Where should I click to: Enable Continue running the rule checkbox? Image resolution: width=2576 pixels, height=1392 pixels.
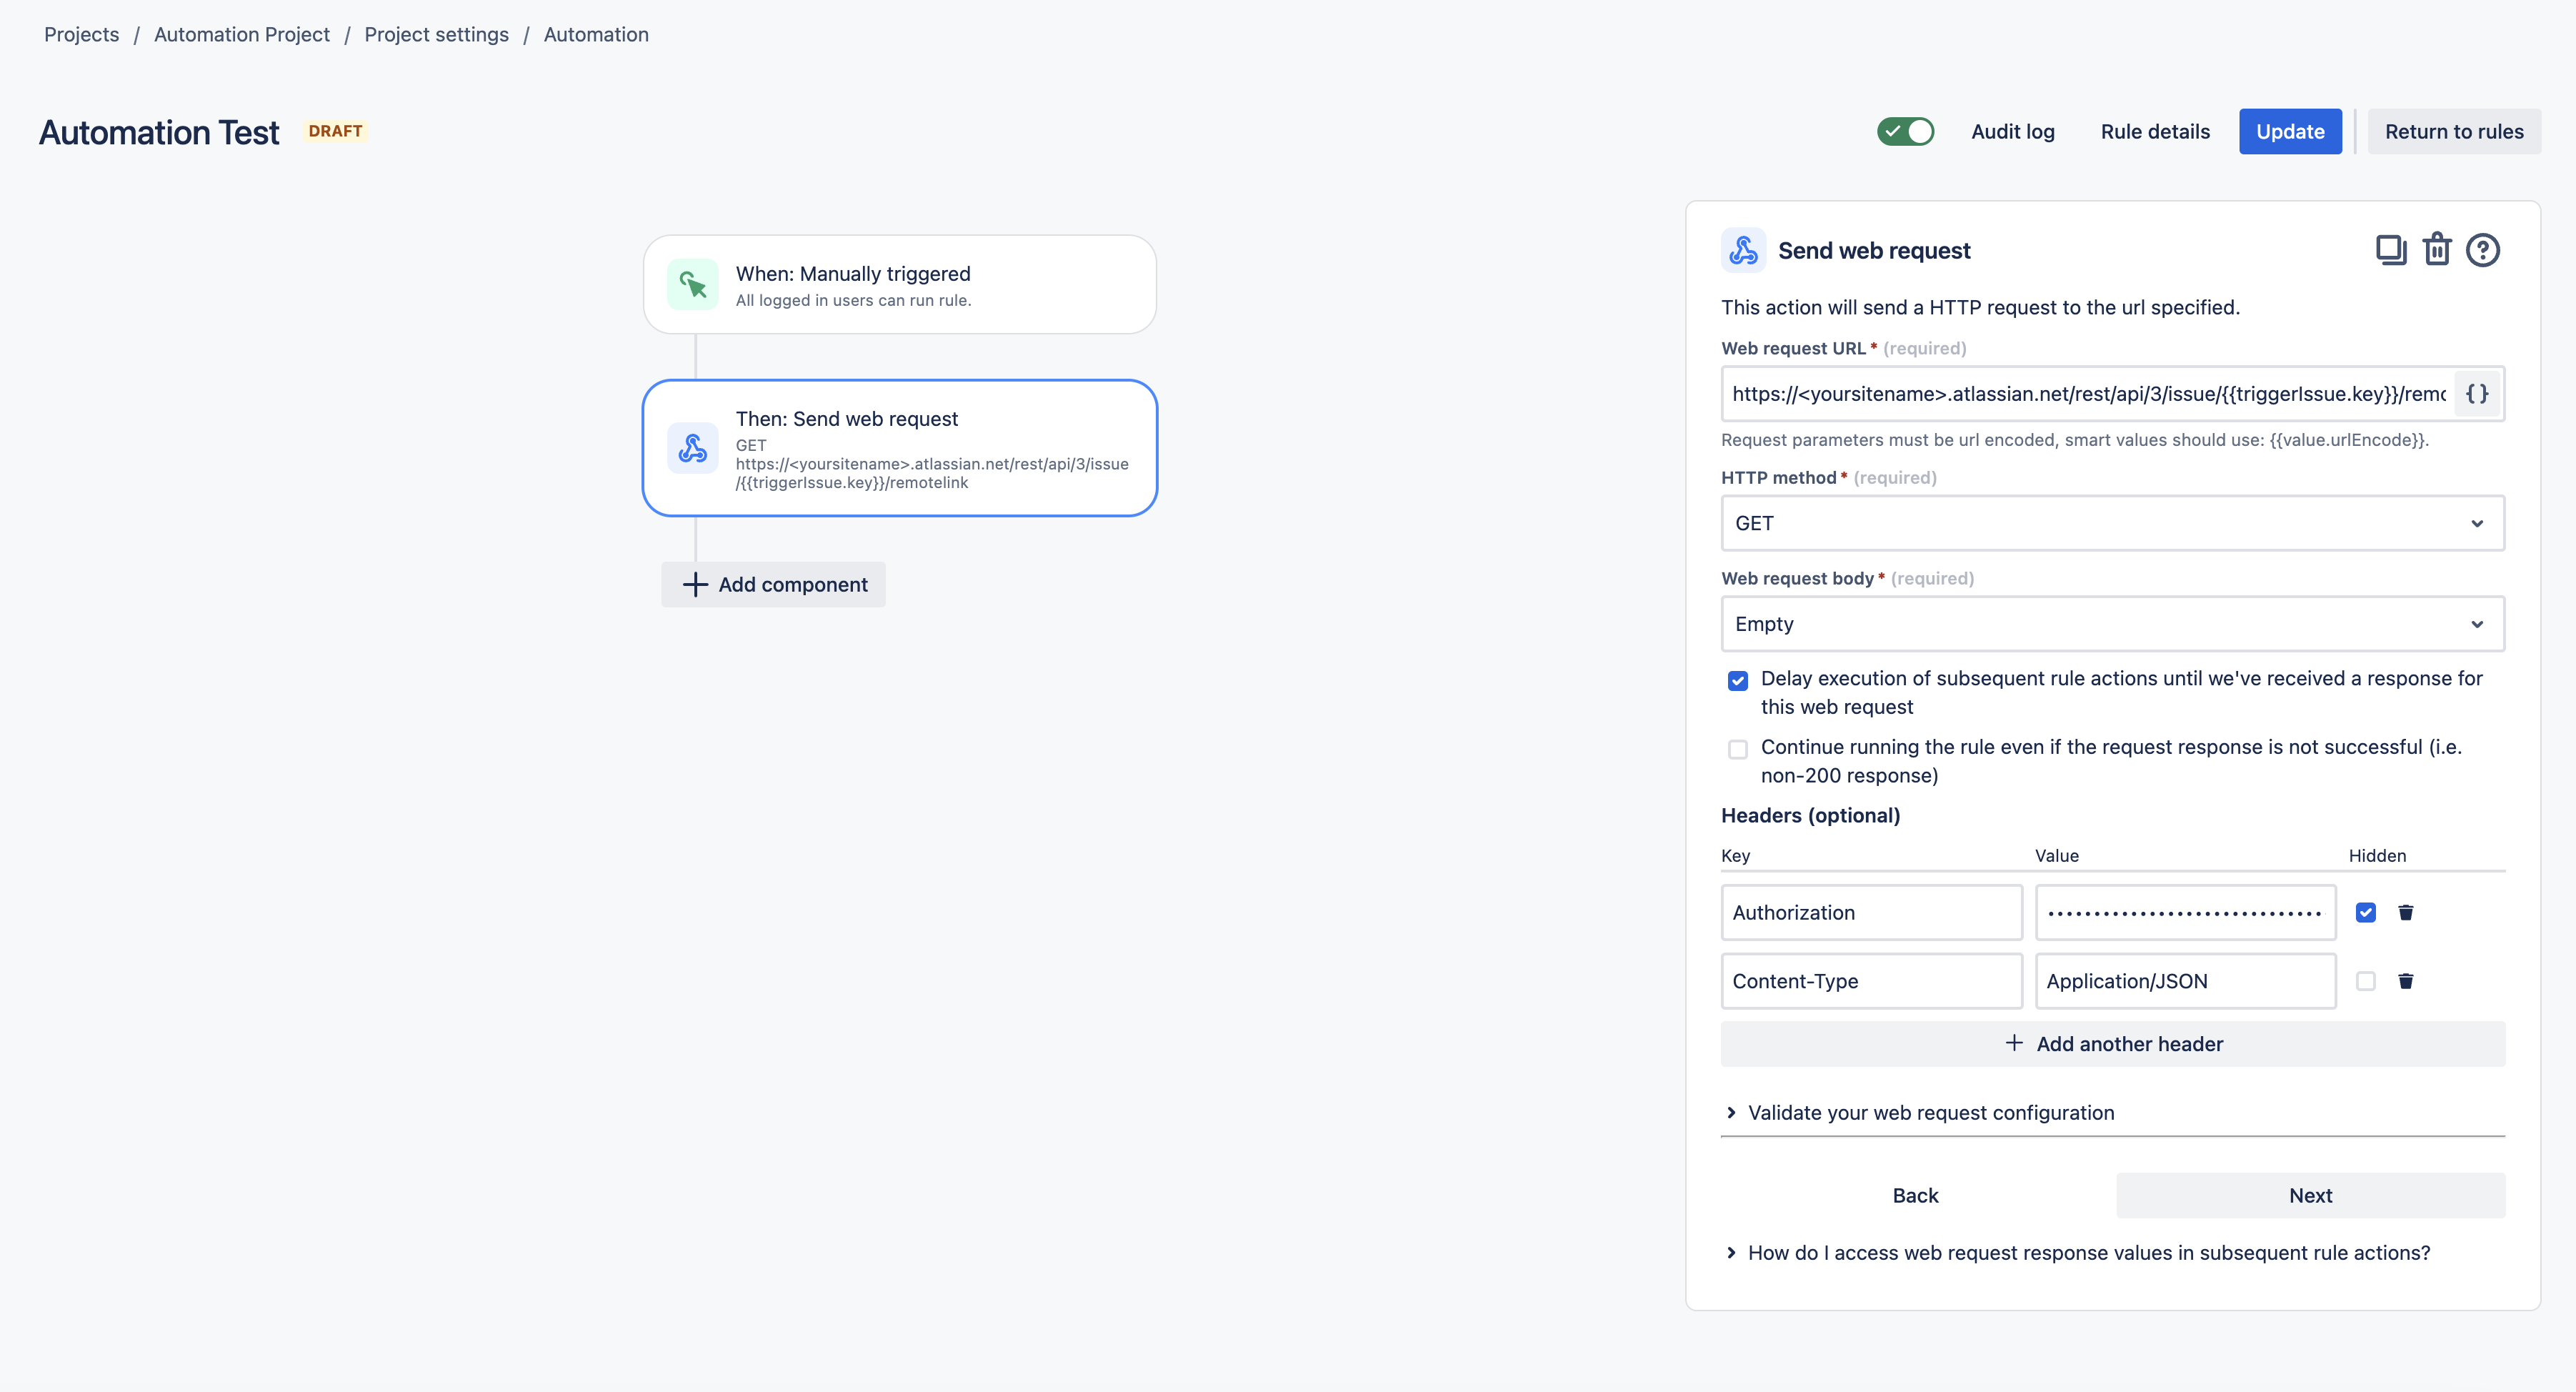[x=1738, y=749]
